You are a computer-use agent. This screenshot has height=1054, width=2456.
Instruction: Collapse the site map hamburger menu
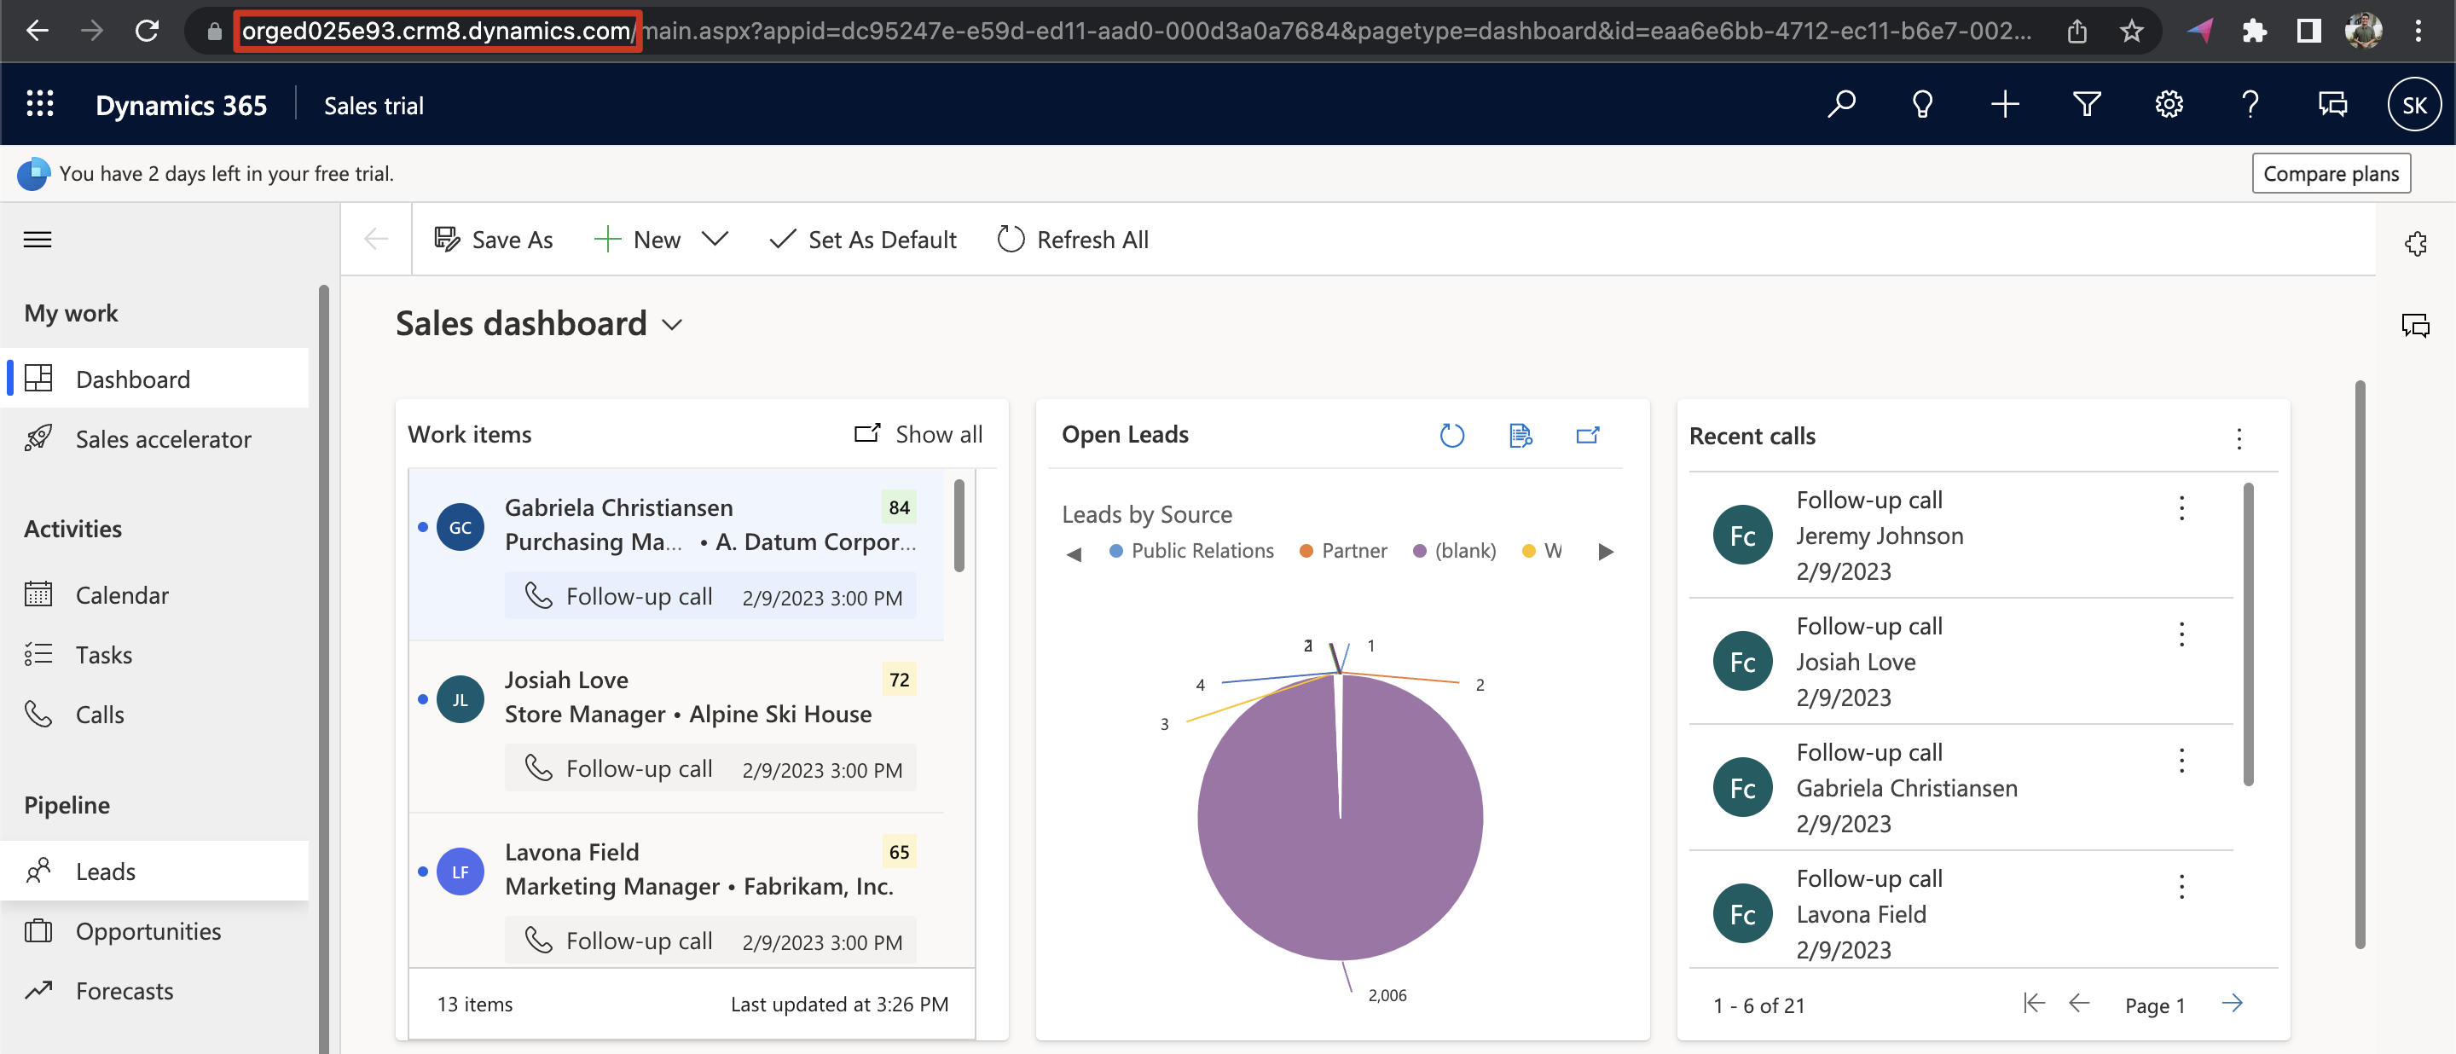(x=38, y=240)
